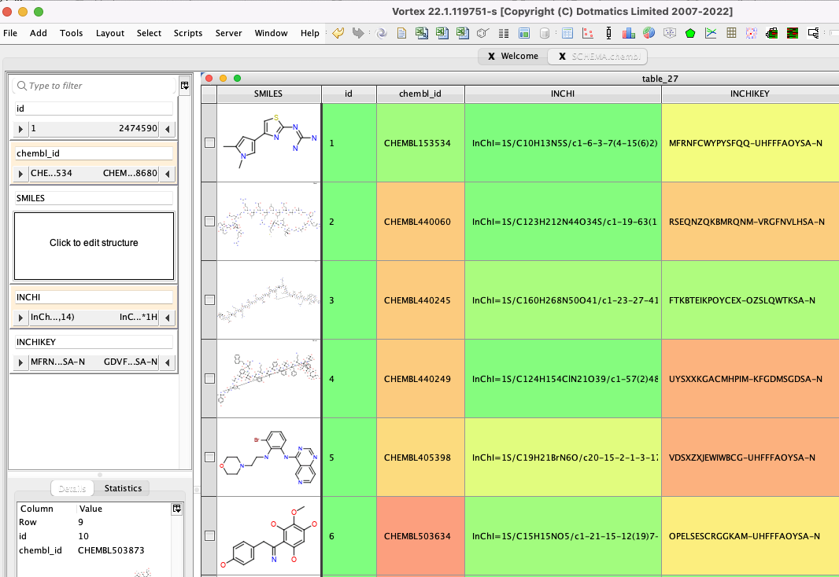Screen dimensions: 839x577
Task: Click the INCHI filter lower-bound arrow
Action: pyautogui.click(x=20, y=318)
